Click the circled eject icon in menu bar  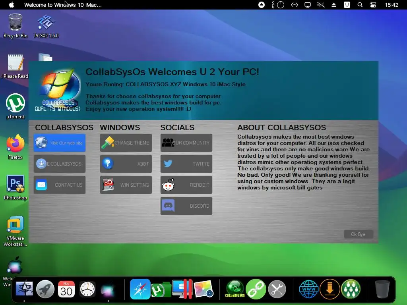(x=262, y=5)
